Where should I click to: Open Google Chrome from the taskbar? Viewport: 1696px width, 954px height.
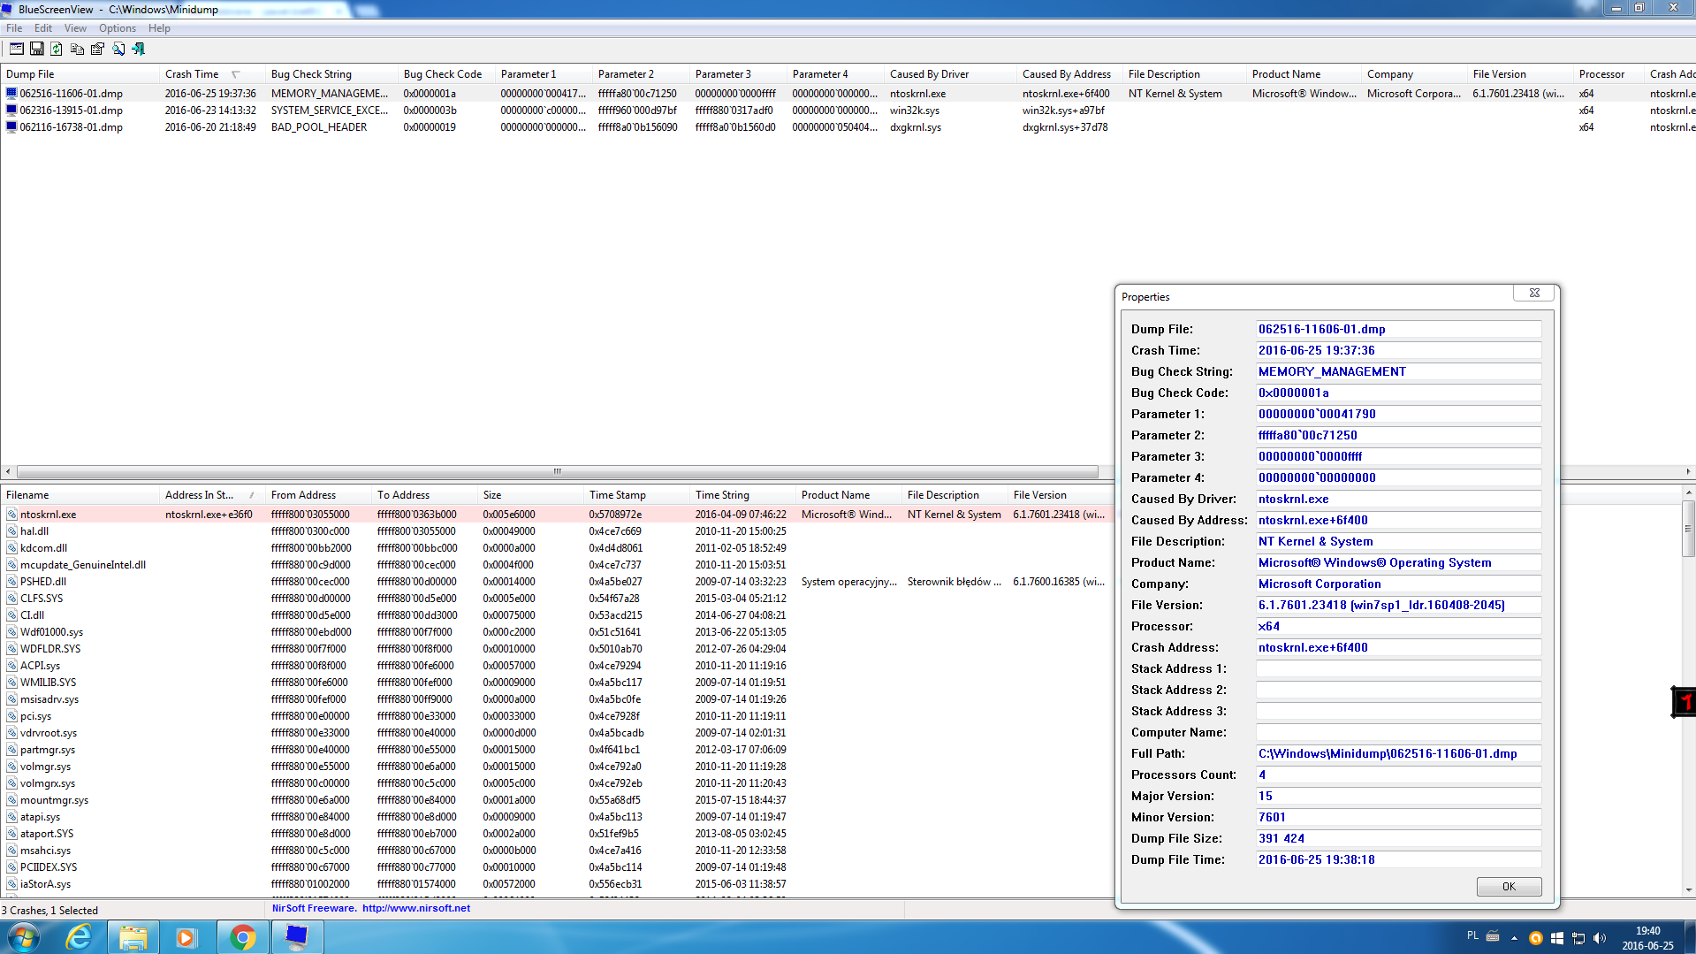(x=242, y=937)
